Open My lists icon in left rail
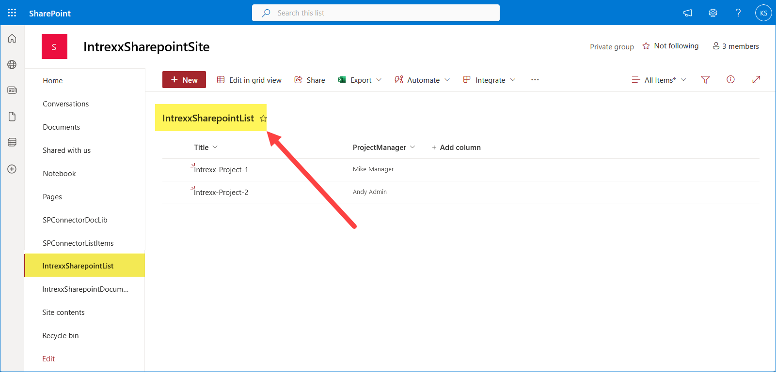The image size is (776, 372). (x=12, y=142)
